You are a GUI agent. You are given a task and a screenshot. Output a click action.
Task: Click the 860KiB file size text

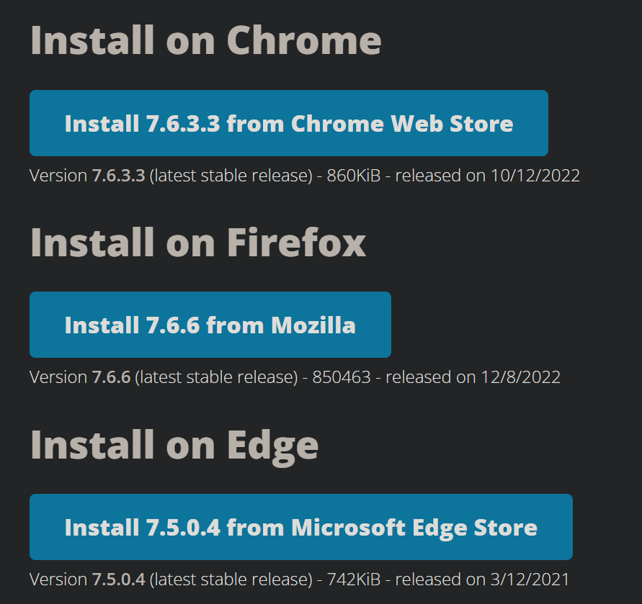point(353,175)
